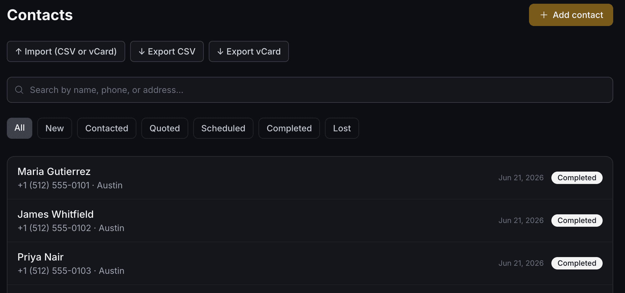This screenshot has height=293, width=625.
Task: Click the upload arrow icon beside Import
Action: tap(19, 51)
